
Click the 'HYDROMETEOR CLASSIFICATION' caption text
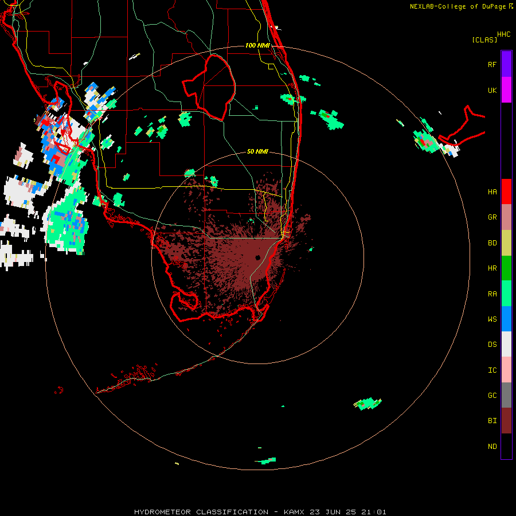point(201,512)
